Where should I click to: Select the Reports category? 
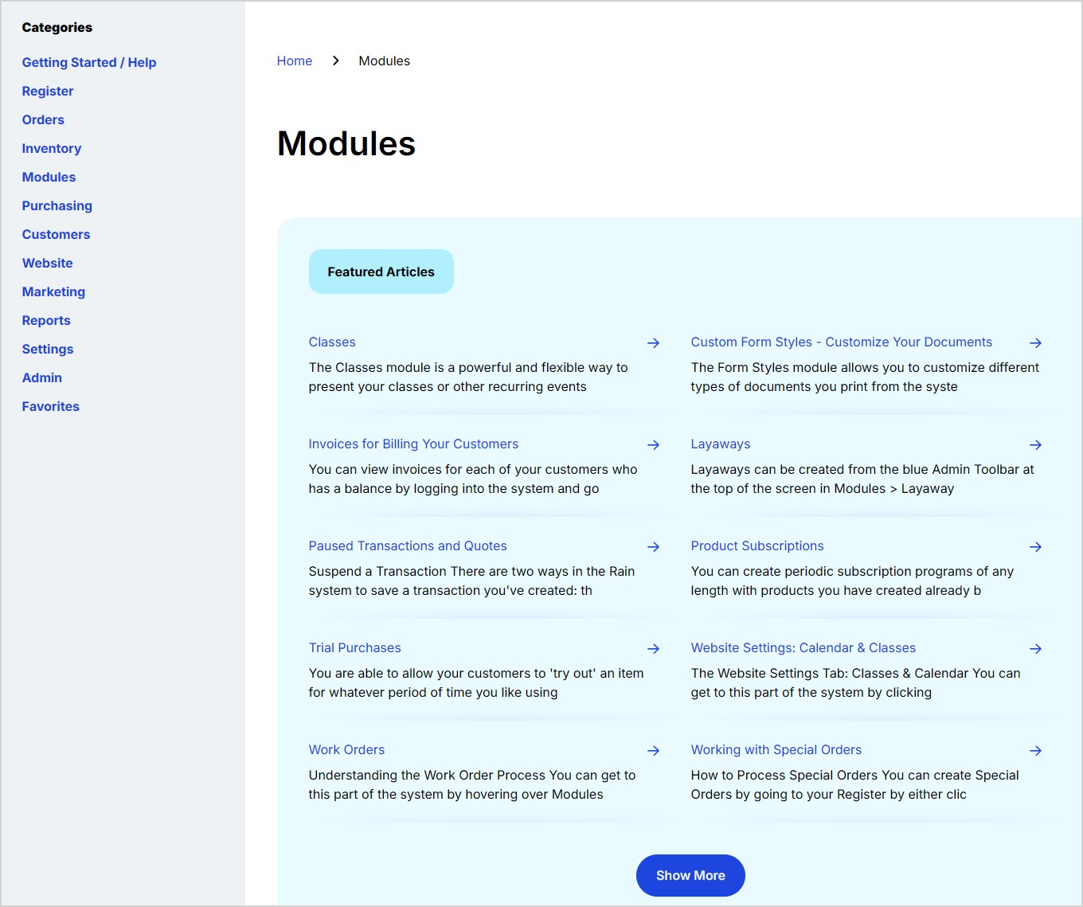(45, 320)
